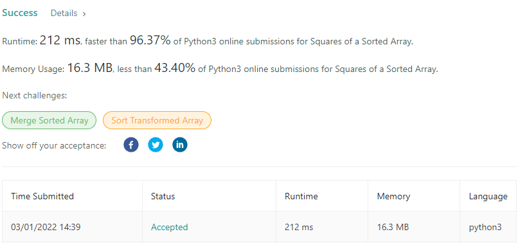Share acceptance on LinkedIn icon

click(180, 145)
